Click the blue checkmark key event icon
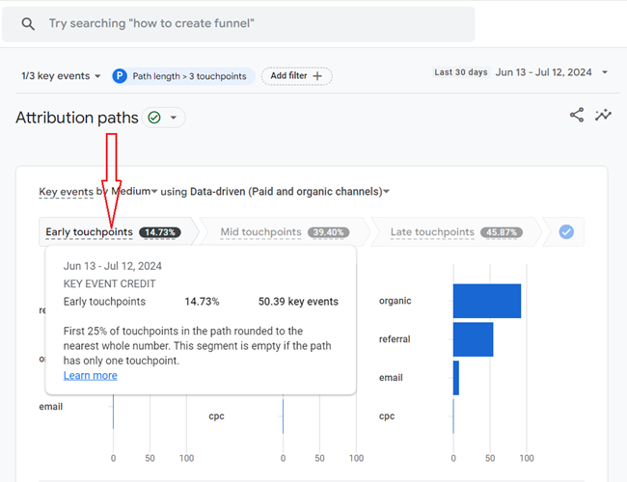Screen dimensions: 627x482 [566, 231]
